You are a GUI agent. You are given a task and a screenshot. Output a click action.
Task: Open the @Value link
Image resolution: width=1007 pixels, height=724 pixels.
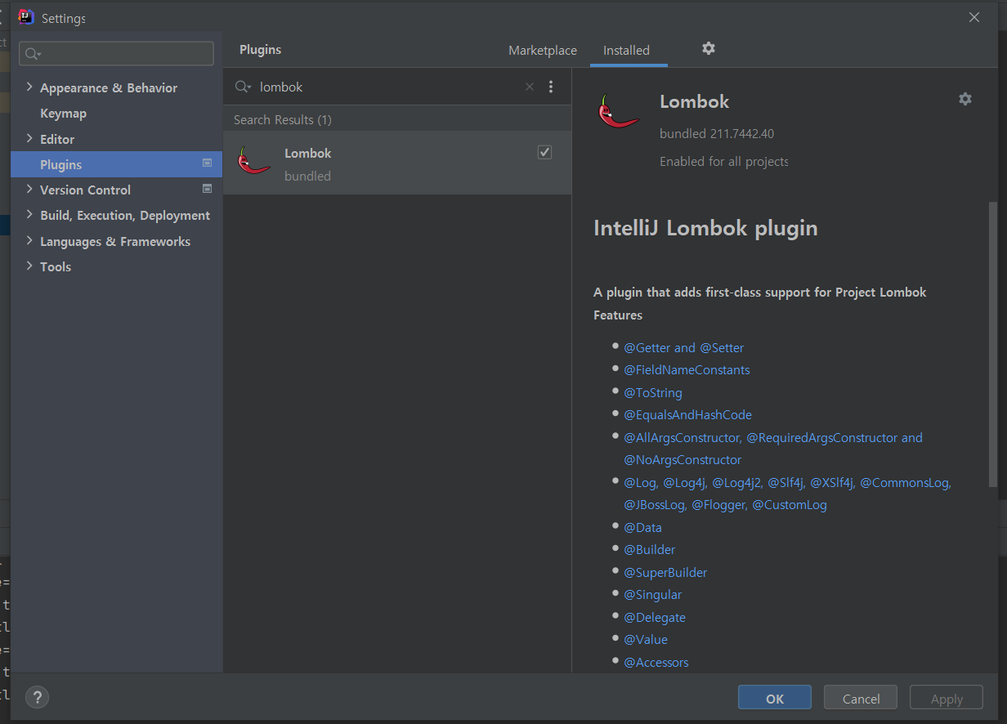coord(646,639)
